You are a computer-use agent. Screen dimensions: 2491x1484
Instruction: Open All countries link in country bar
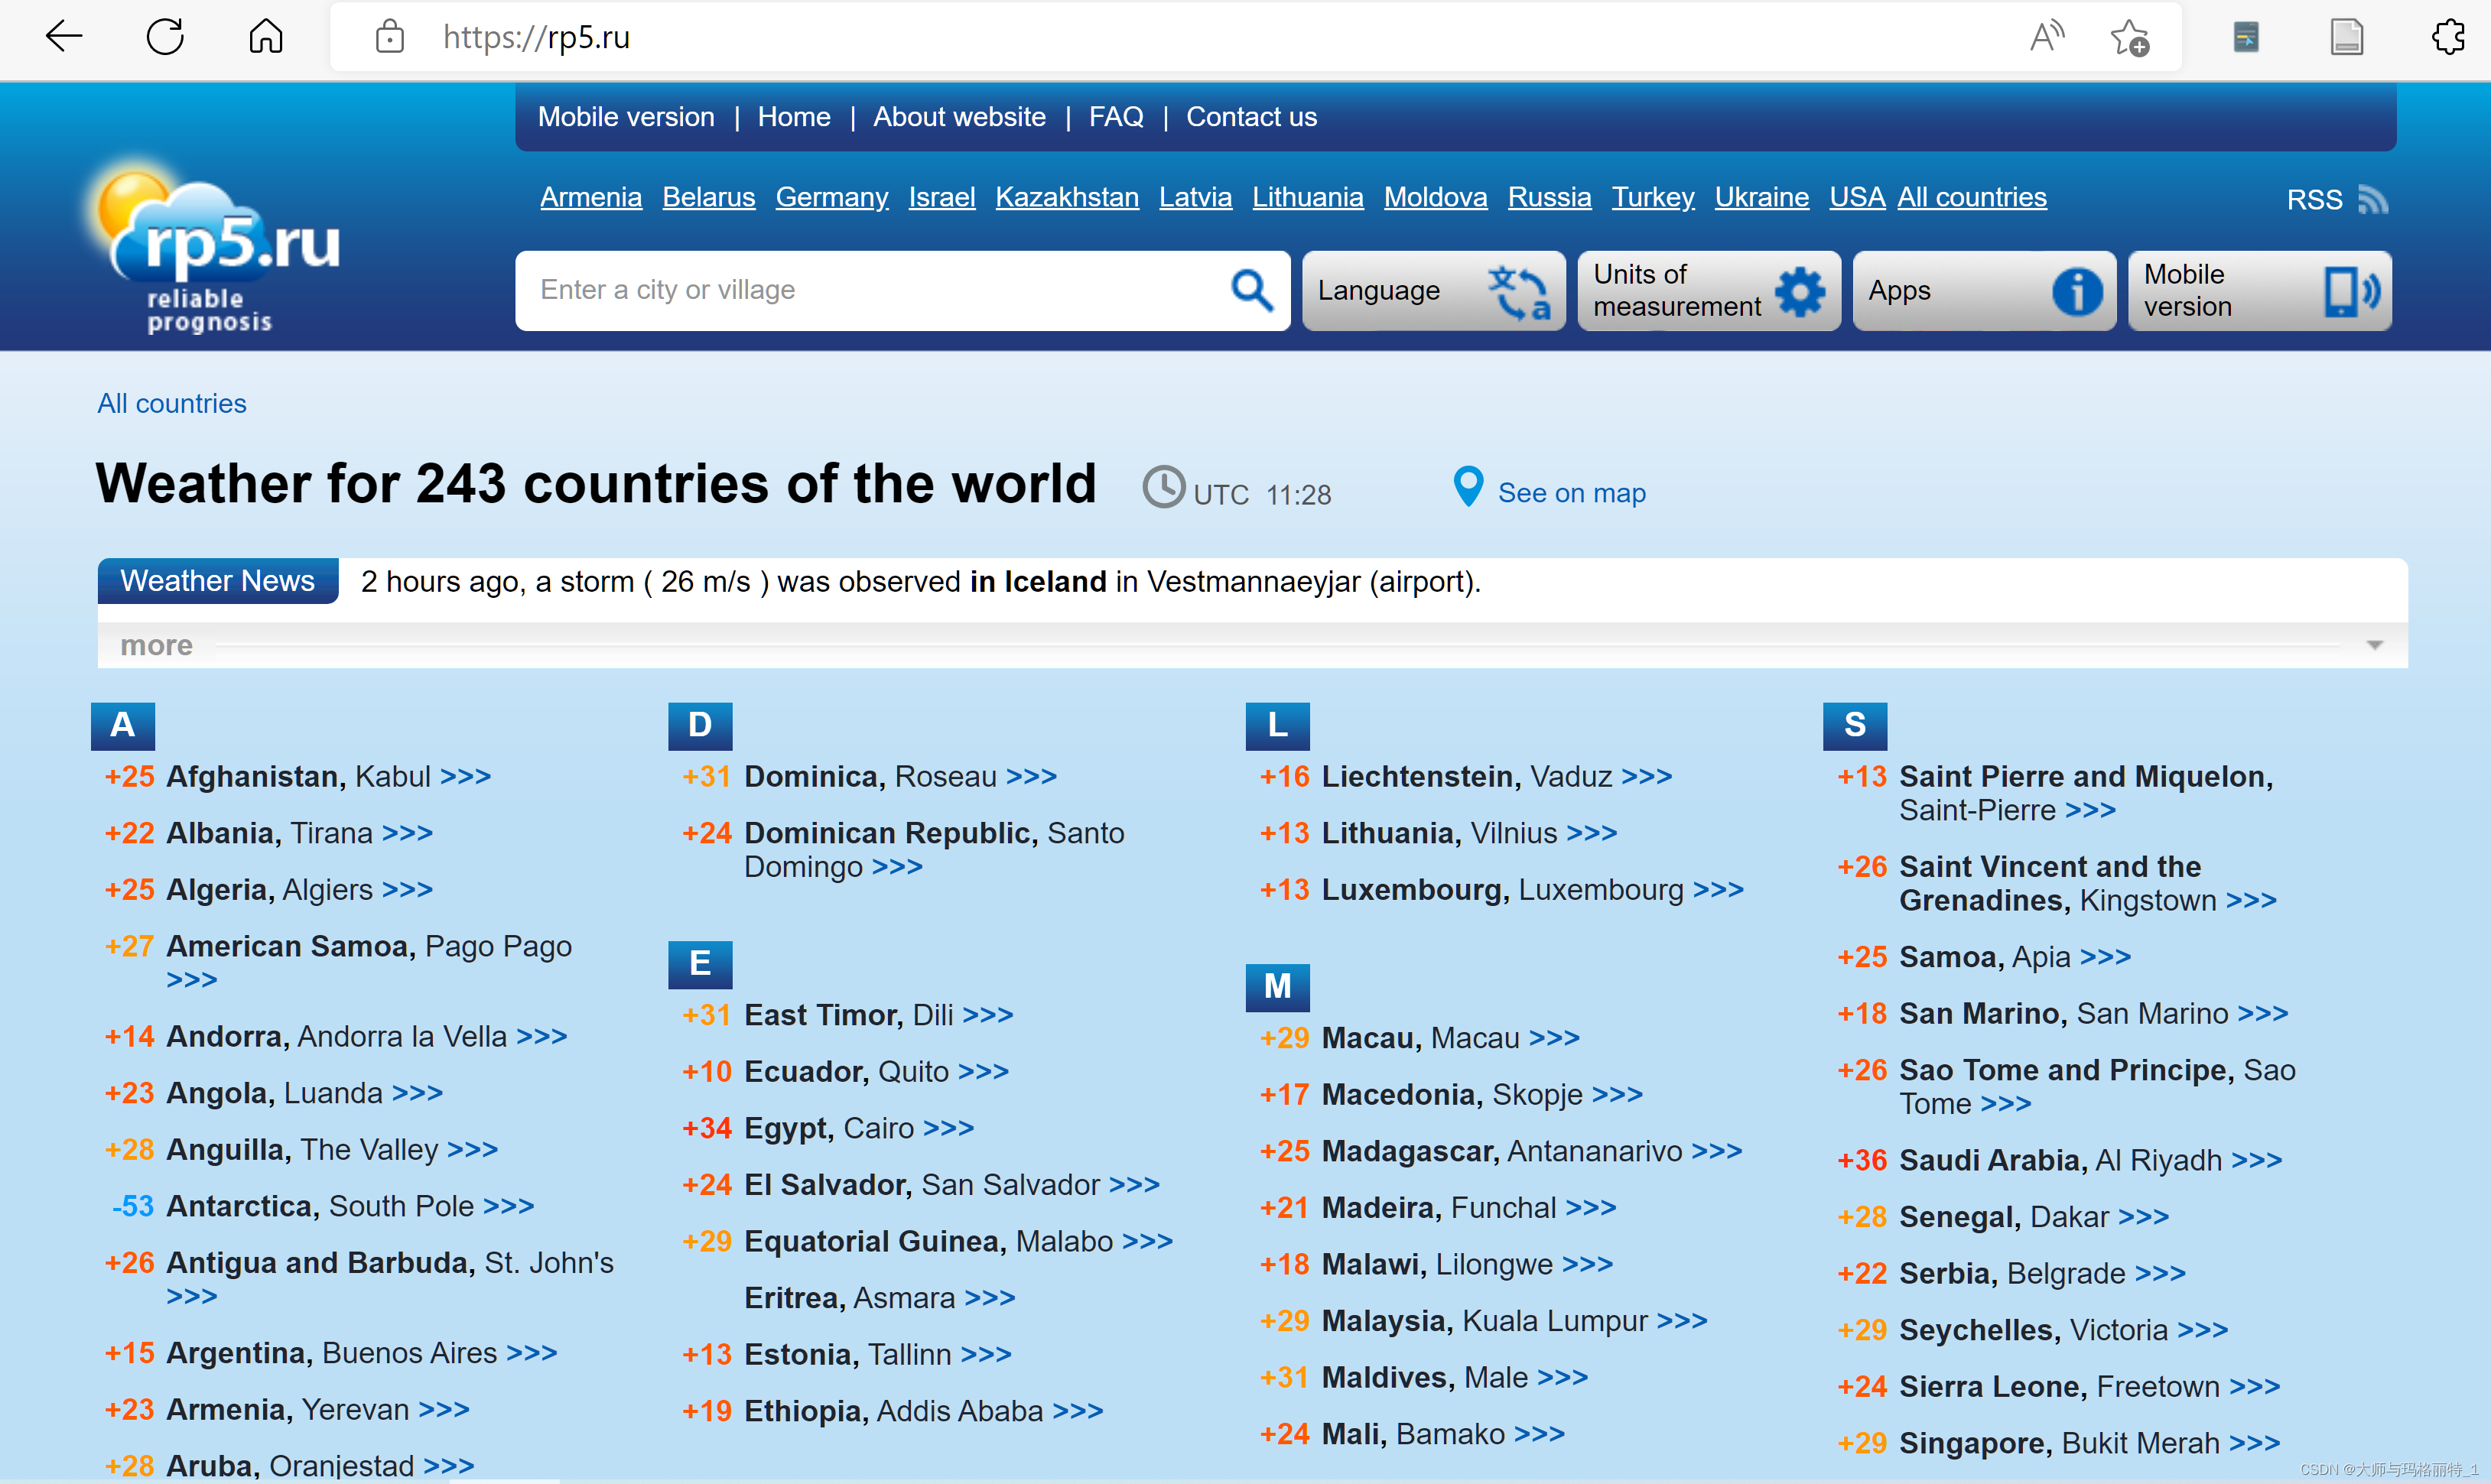tap(1972, 197)
